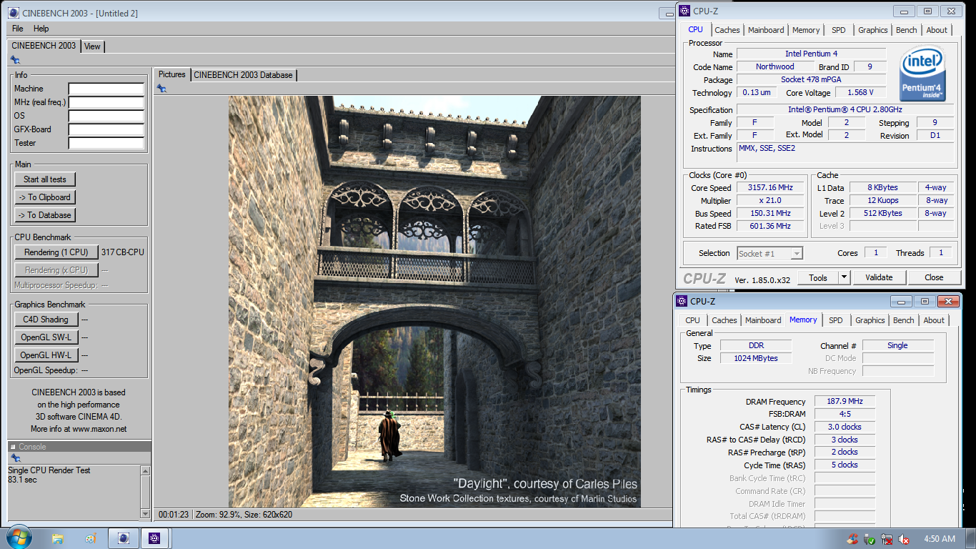
Task: Click the pin icon under CINEBENCH 2003 tab
Action: pos(15,60)
